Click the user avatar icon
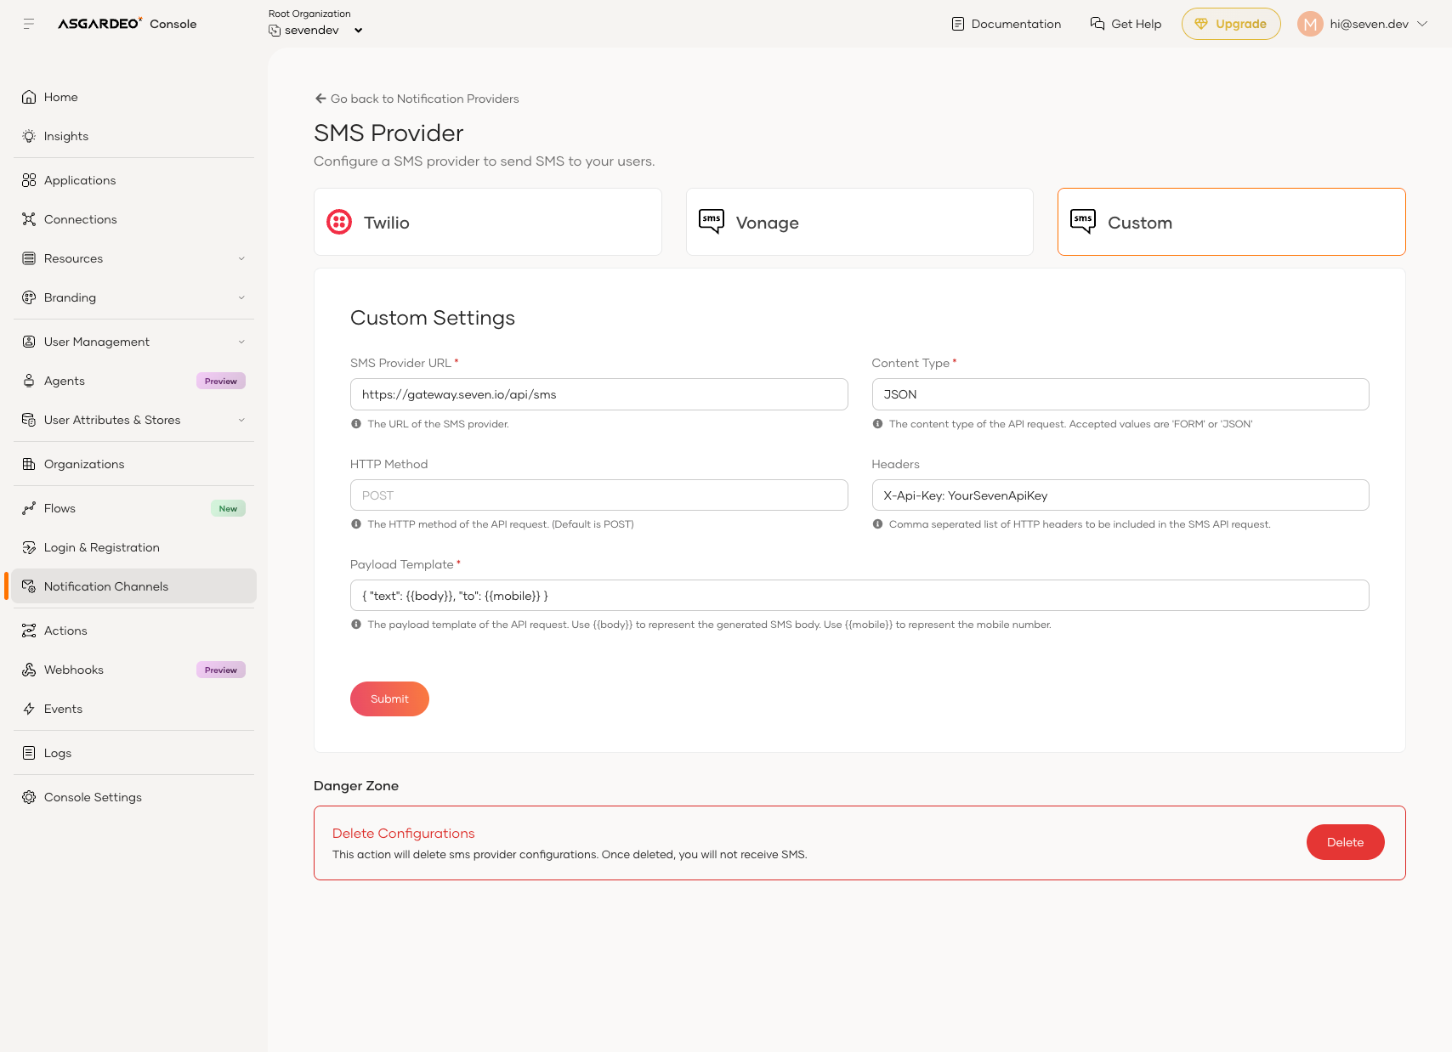 1310,24
